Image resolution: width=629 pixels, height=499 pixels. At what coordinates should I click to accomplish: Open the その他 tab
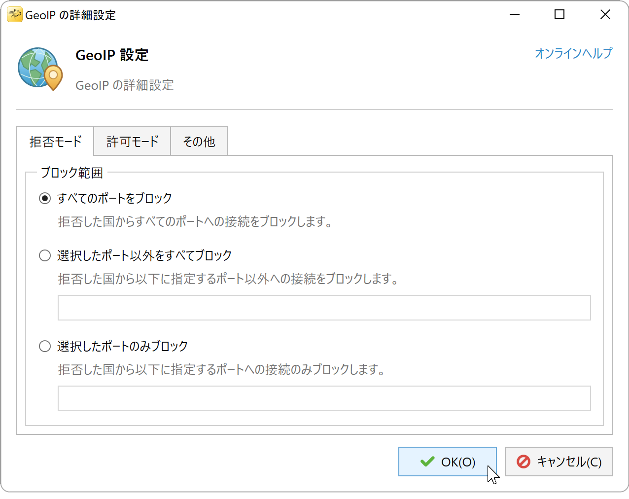[x=199, y=142]
